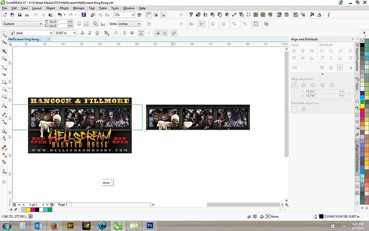Select landscape page orientation
The height and width of the screenshot is (231, 369).
click(87, 24)
